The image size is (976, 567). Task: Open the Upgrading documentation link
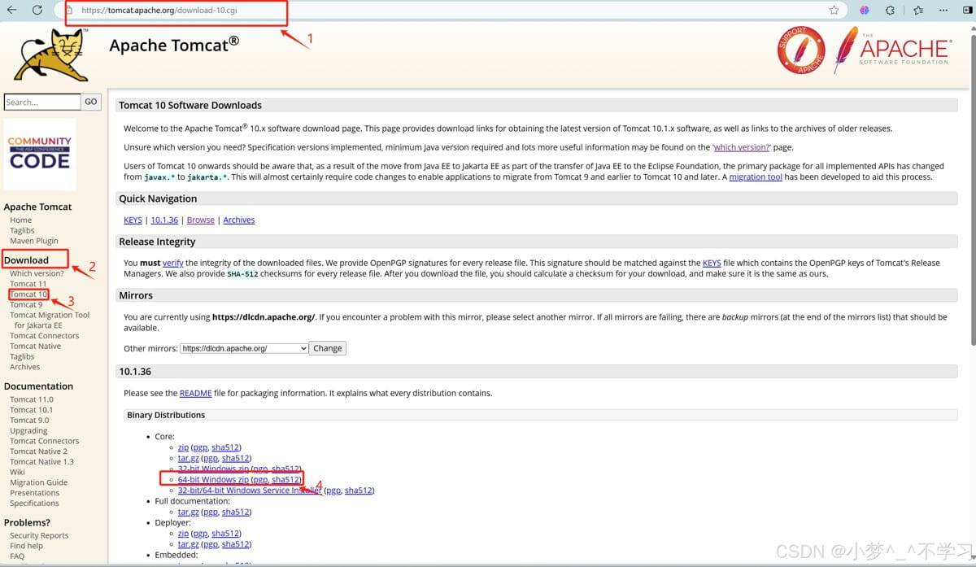pos(28,430)
